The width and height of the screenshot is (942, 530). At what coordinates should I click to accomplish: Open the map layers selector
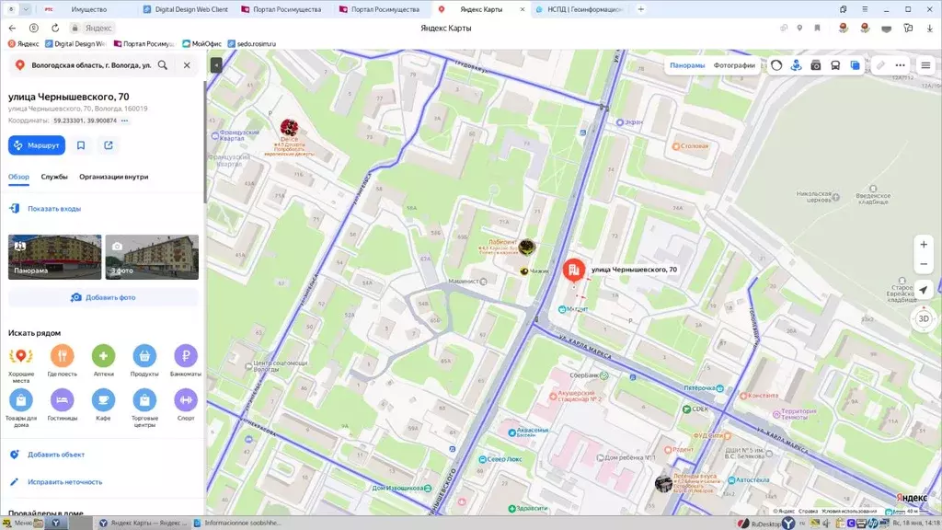(855, 65)
